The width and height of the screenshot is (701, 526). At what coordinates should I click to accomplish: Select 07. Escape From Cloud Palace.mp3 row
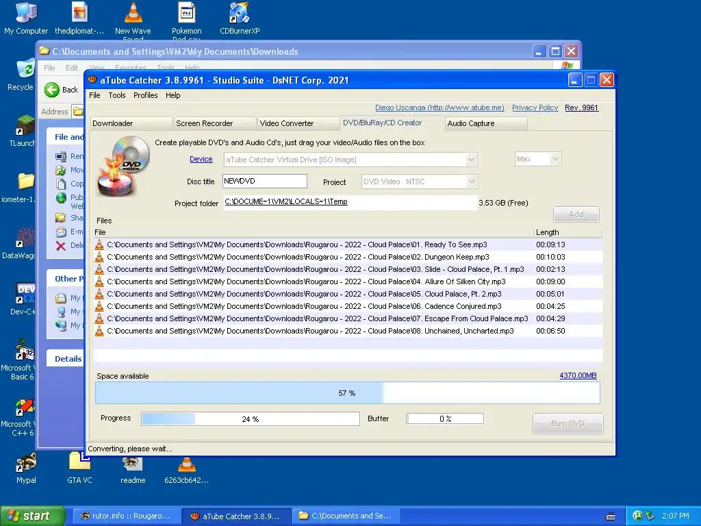coord(348,318)
